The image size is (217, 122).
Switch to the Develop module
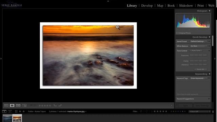147,5
